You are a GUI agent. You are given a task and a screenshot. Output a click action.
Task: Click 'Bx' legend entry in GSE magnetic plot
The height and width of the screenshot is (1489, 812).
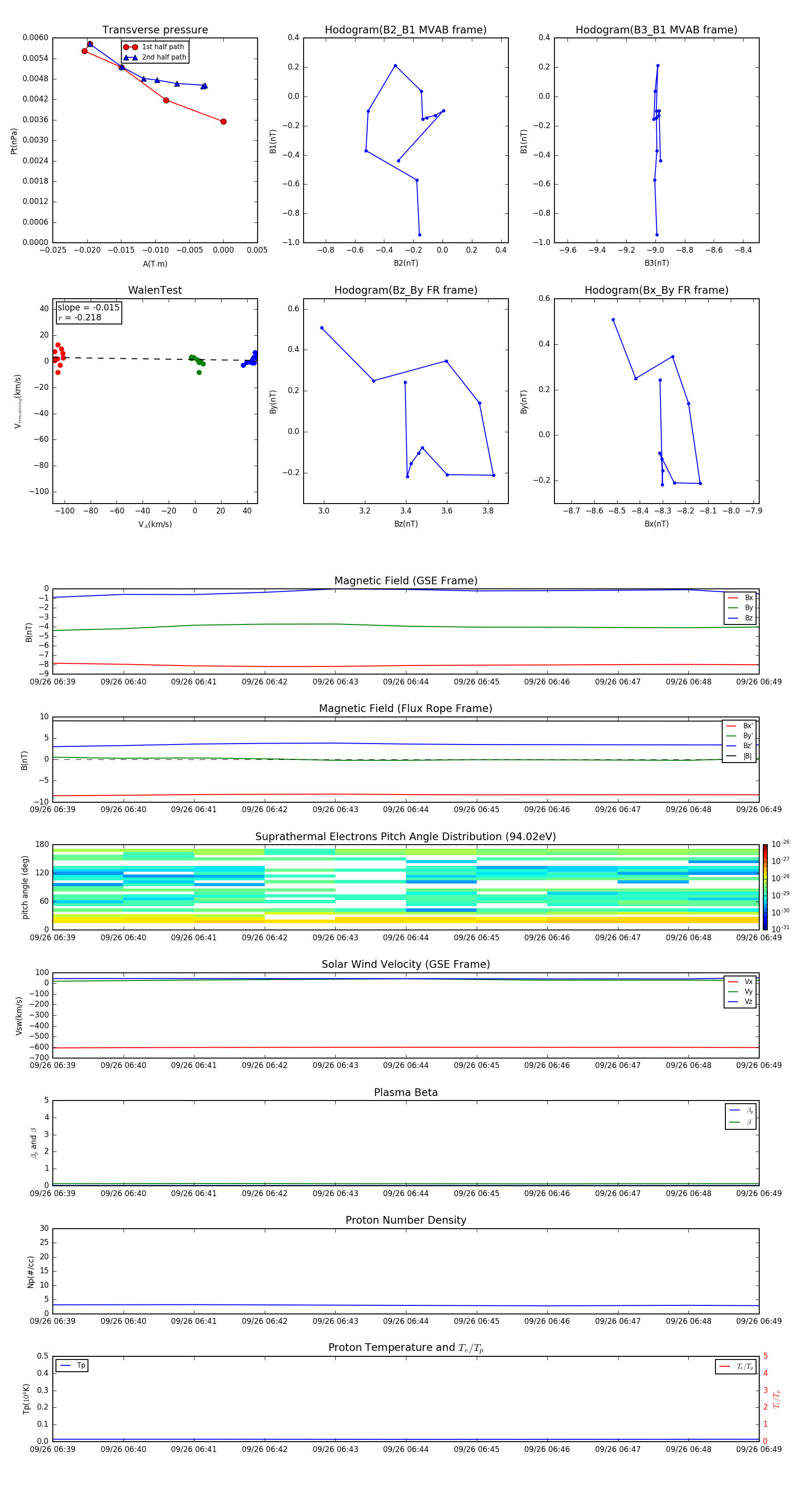[740, 598]
